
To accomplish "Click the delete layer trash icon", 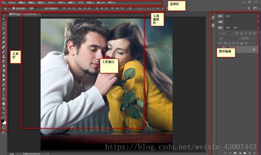I will tap(255, 153).
